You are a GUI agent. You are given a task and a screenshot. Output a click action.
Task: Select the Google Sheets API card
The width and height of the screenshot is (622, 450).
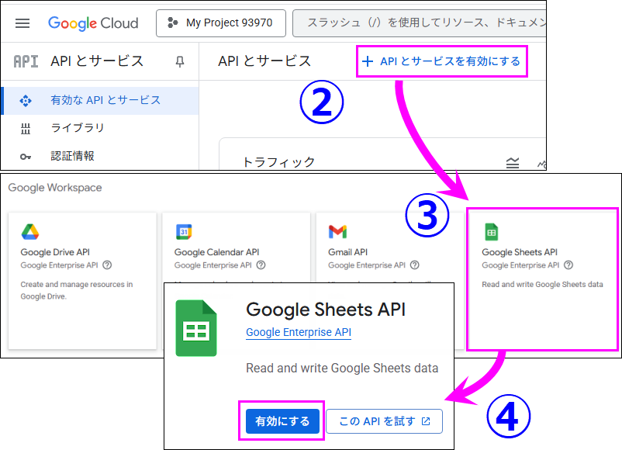[x=542, y=279]
